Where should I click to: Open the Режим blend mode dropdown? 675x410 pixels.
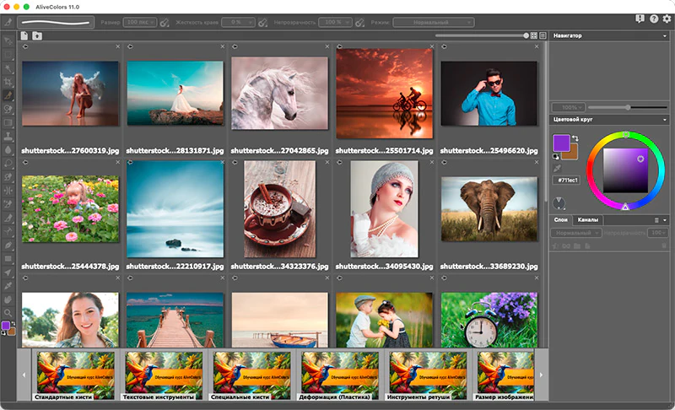pyautogui.click(x=434, y=23)
